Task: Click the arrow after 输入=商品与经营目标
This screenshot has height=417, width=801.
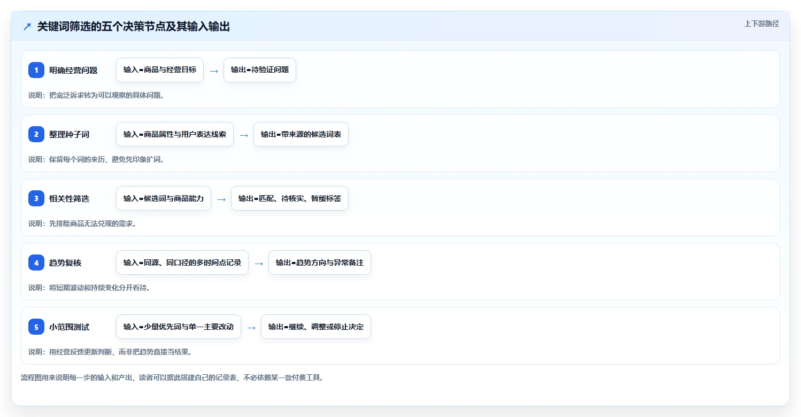Action: click(x=214, y=71)
